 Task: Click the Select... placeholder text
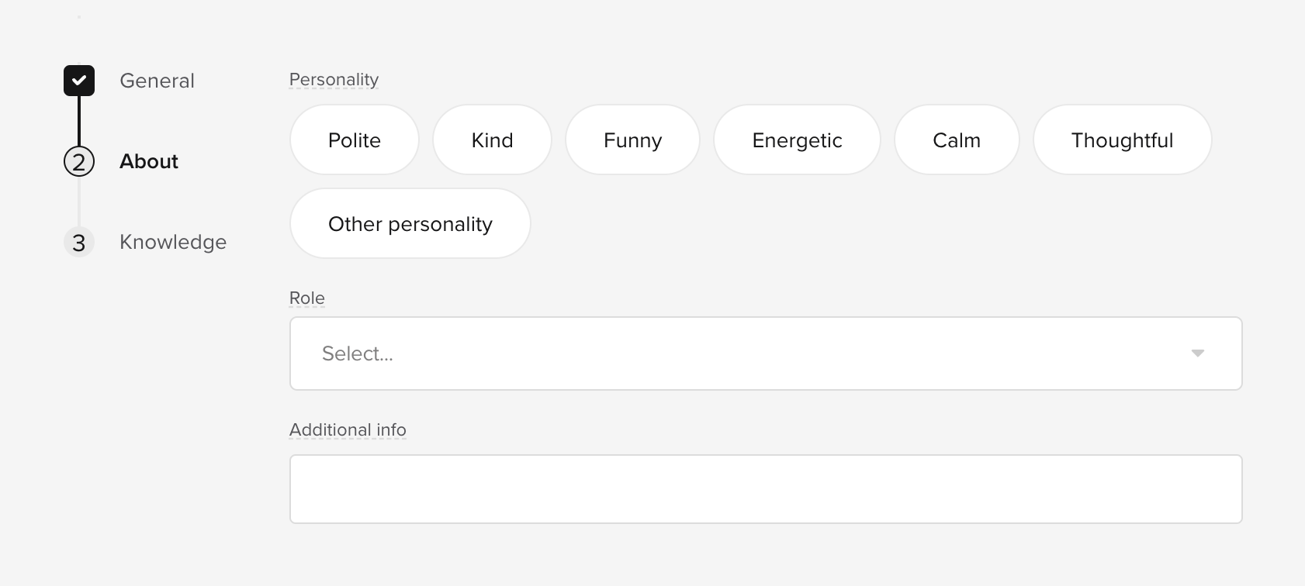(358, 353)
